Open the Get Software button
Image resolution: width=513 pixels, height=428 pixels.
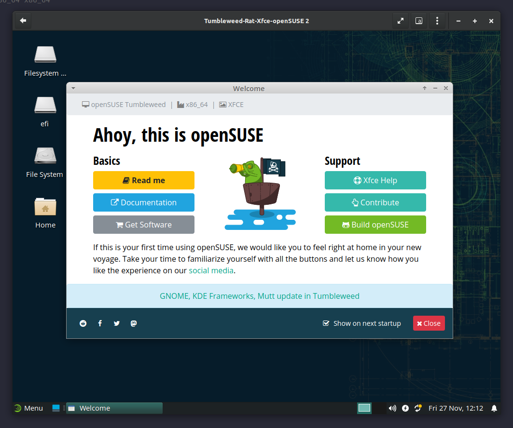pos(144,225)
